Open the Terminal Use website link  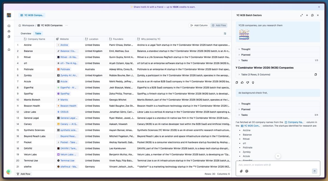point(66,160)
